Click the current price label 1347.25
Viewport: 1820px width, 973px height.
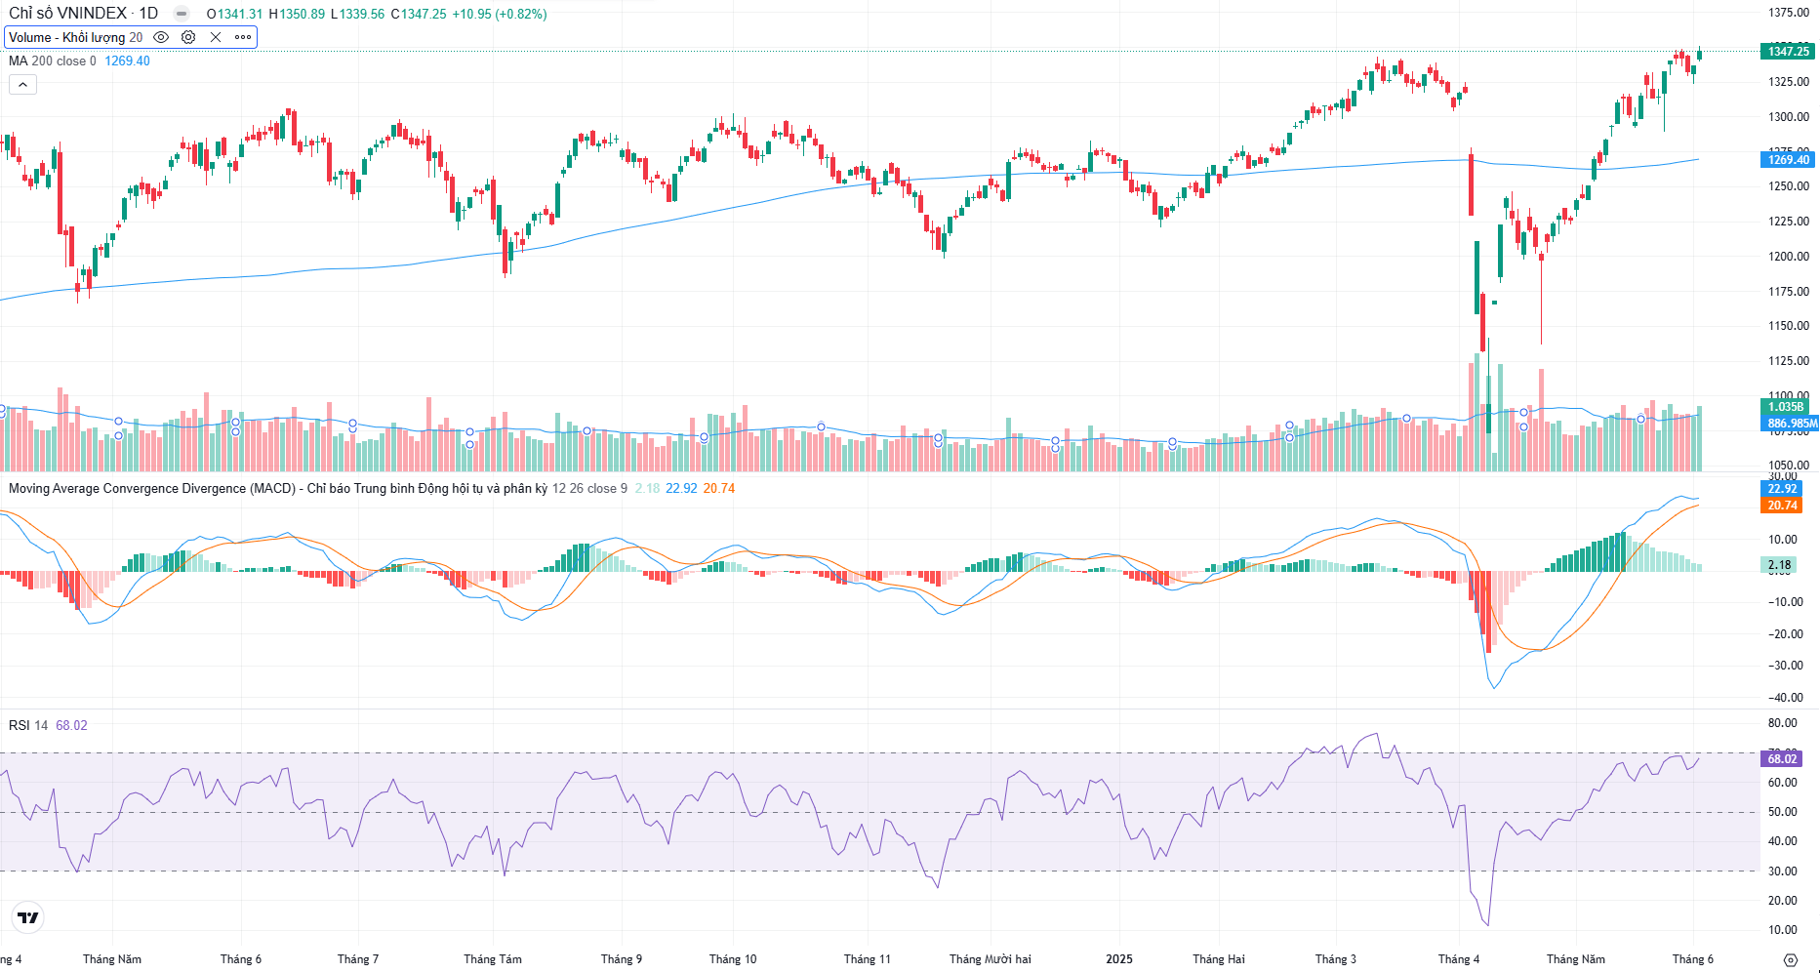(x=1788, y=51)
